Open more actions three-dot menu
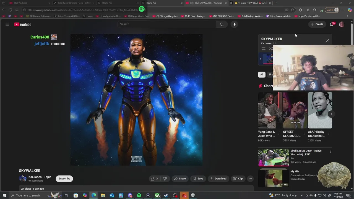The width and height of the screenshot is (354, 199). pos(250,179)
